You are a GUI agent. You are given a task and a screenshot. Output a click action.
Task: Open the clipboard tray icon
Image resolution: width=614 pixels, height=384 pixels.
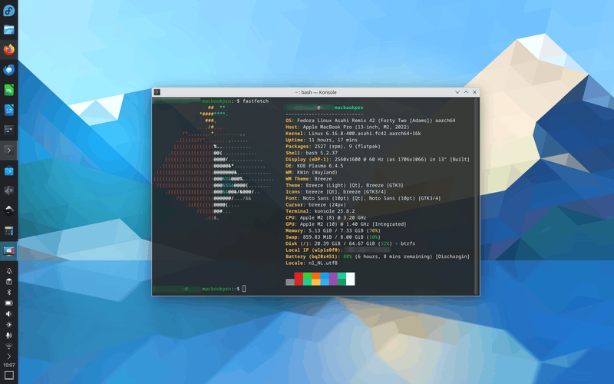(8, 281)
